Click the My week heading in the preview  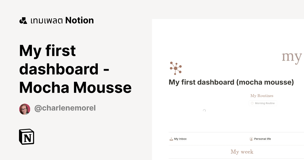tap(242, 152)
